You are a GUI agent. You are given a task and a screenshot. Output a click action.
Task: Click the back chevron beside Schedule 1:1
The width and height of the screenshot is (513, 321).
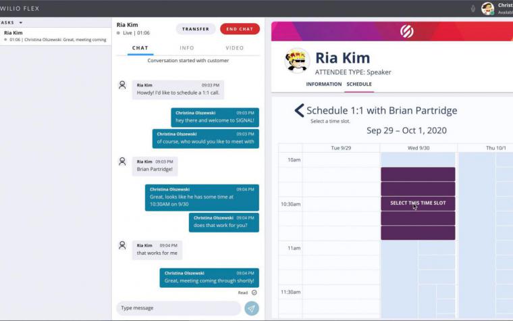coord(299,111)
